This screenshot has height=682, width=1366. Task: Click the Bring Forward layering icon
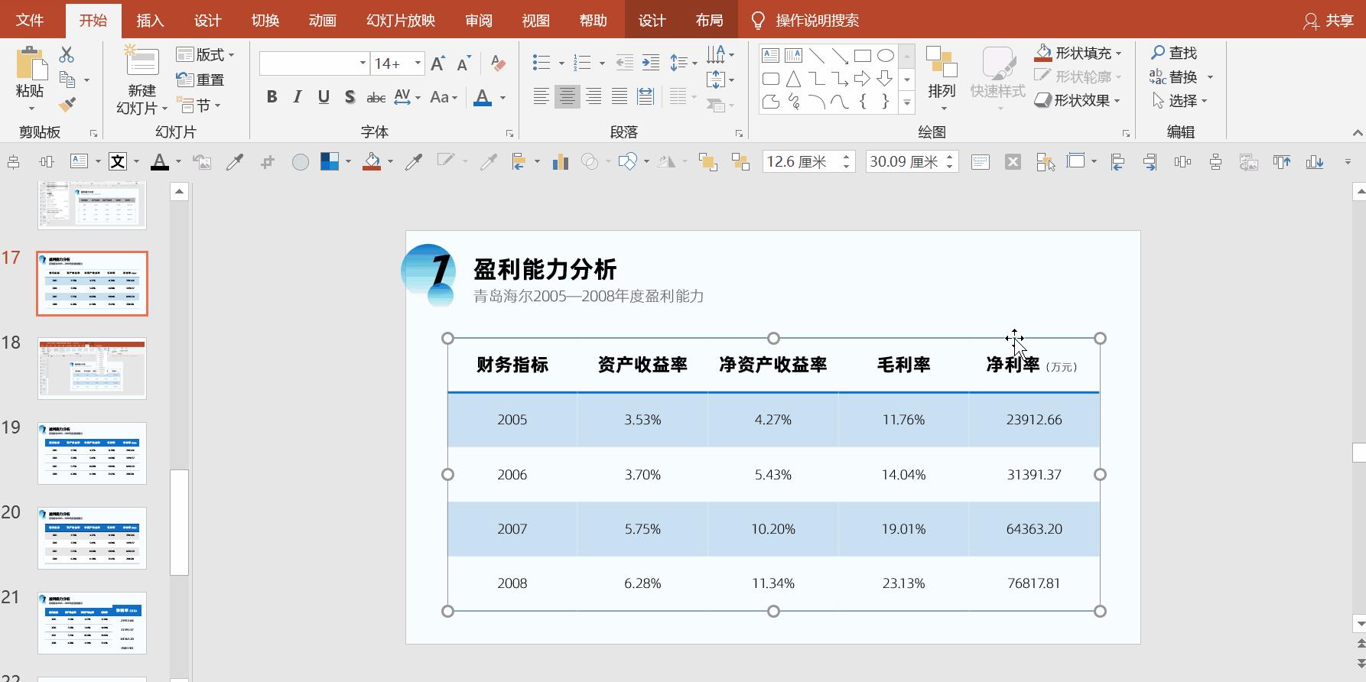tap(707, 161)
